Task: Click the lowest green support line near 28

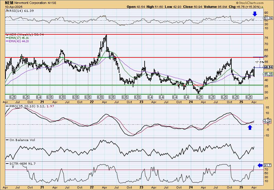Action: coord(134,94)
